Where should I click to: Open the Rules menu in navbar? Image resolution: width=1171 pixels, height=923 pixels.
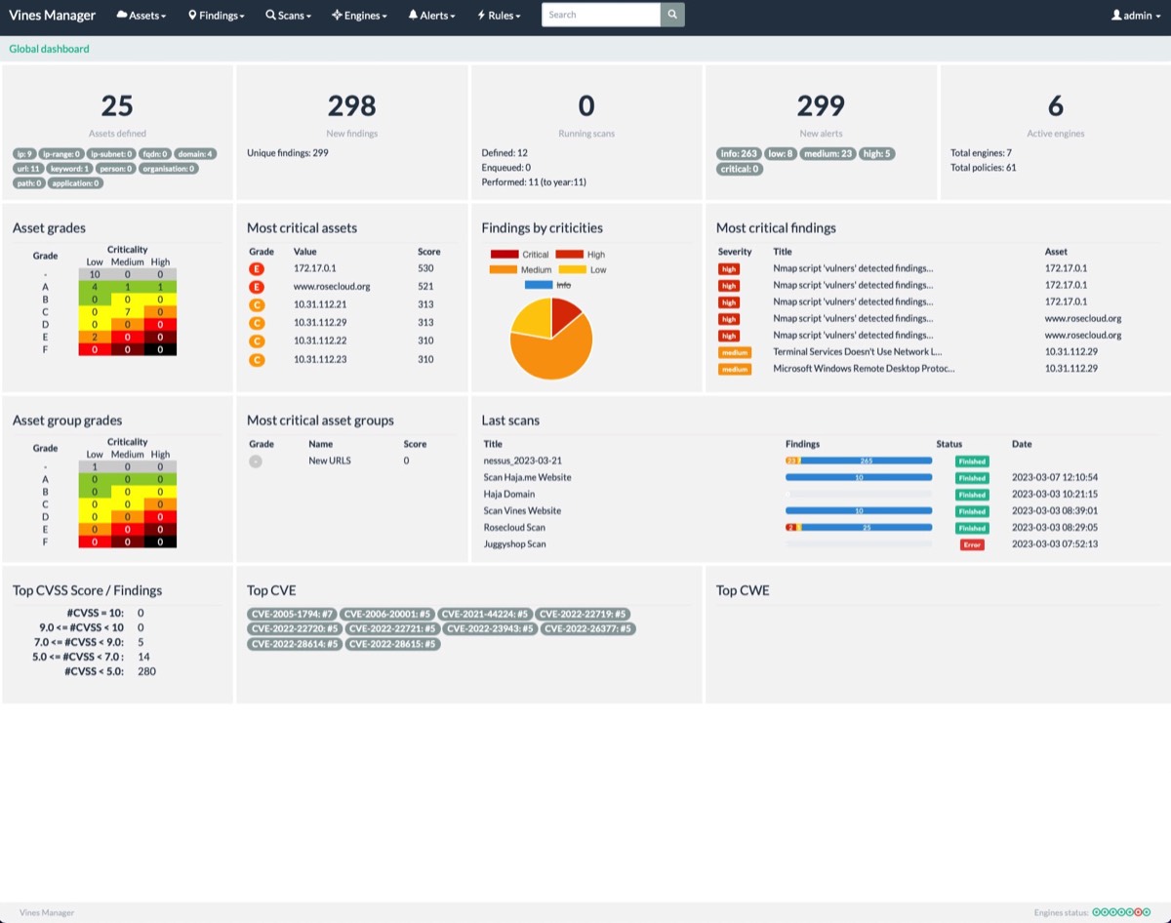coord(499,16)
